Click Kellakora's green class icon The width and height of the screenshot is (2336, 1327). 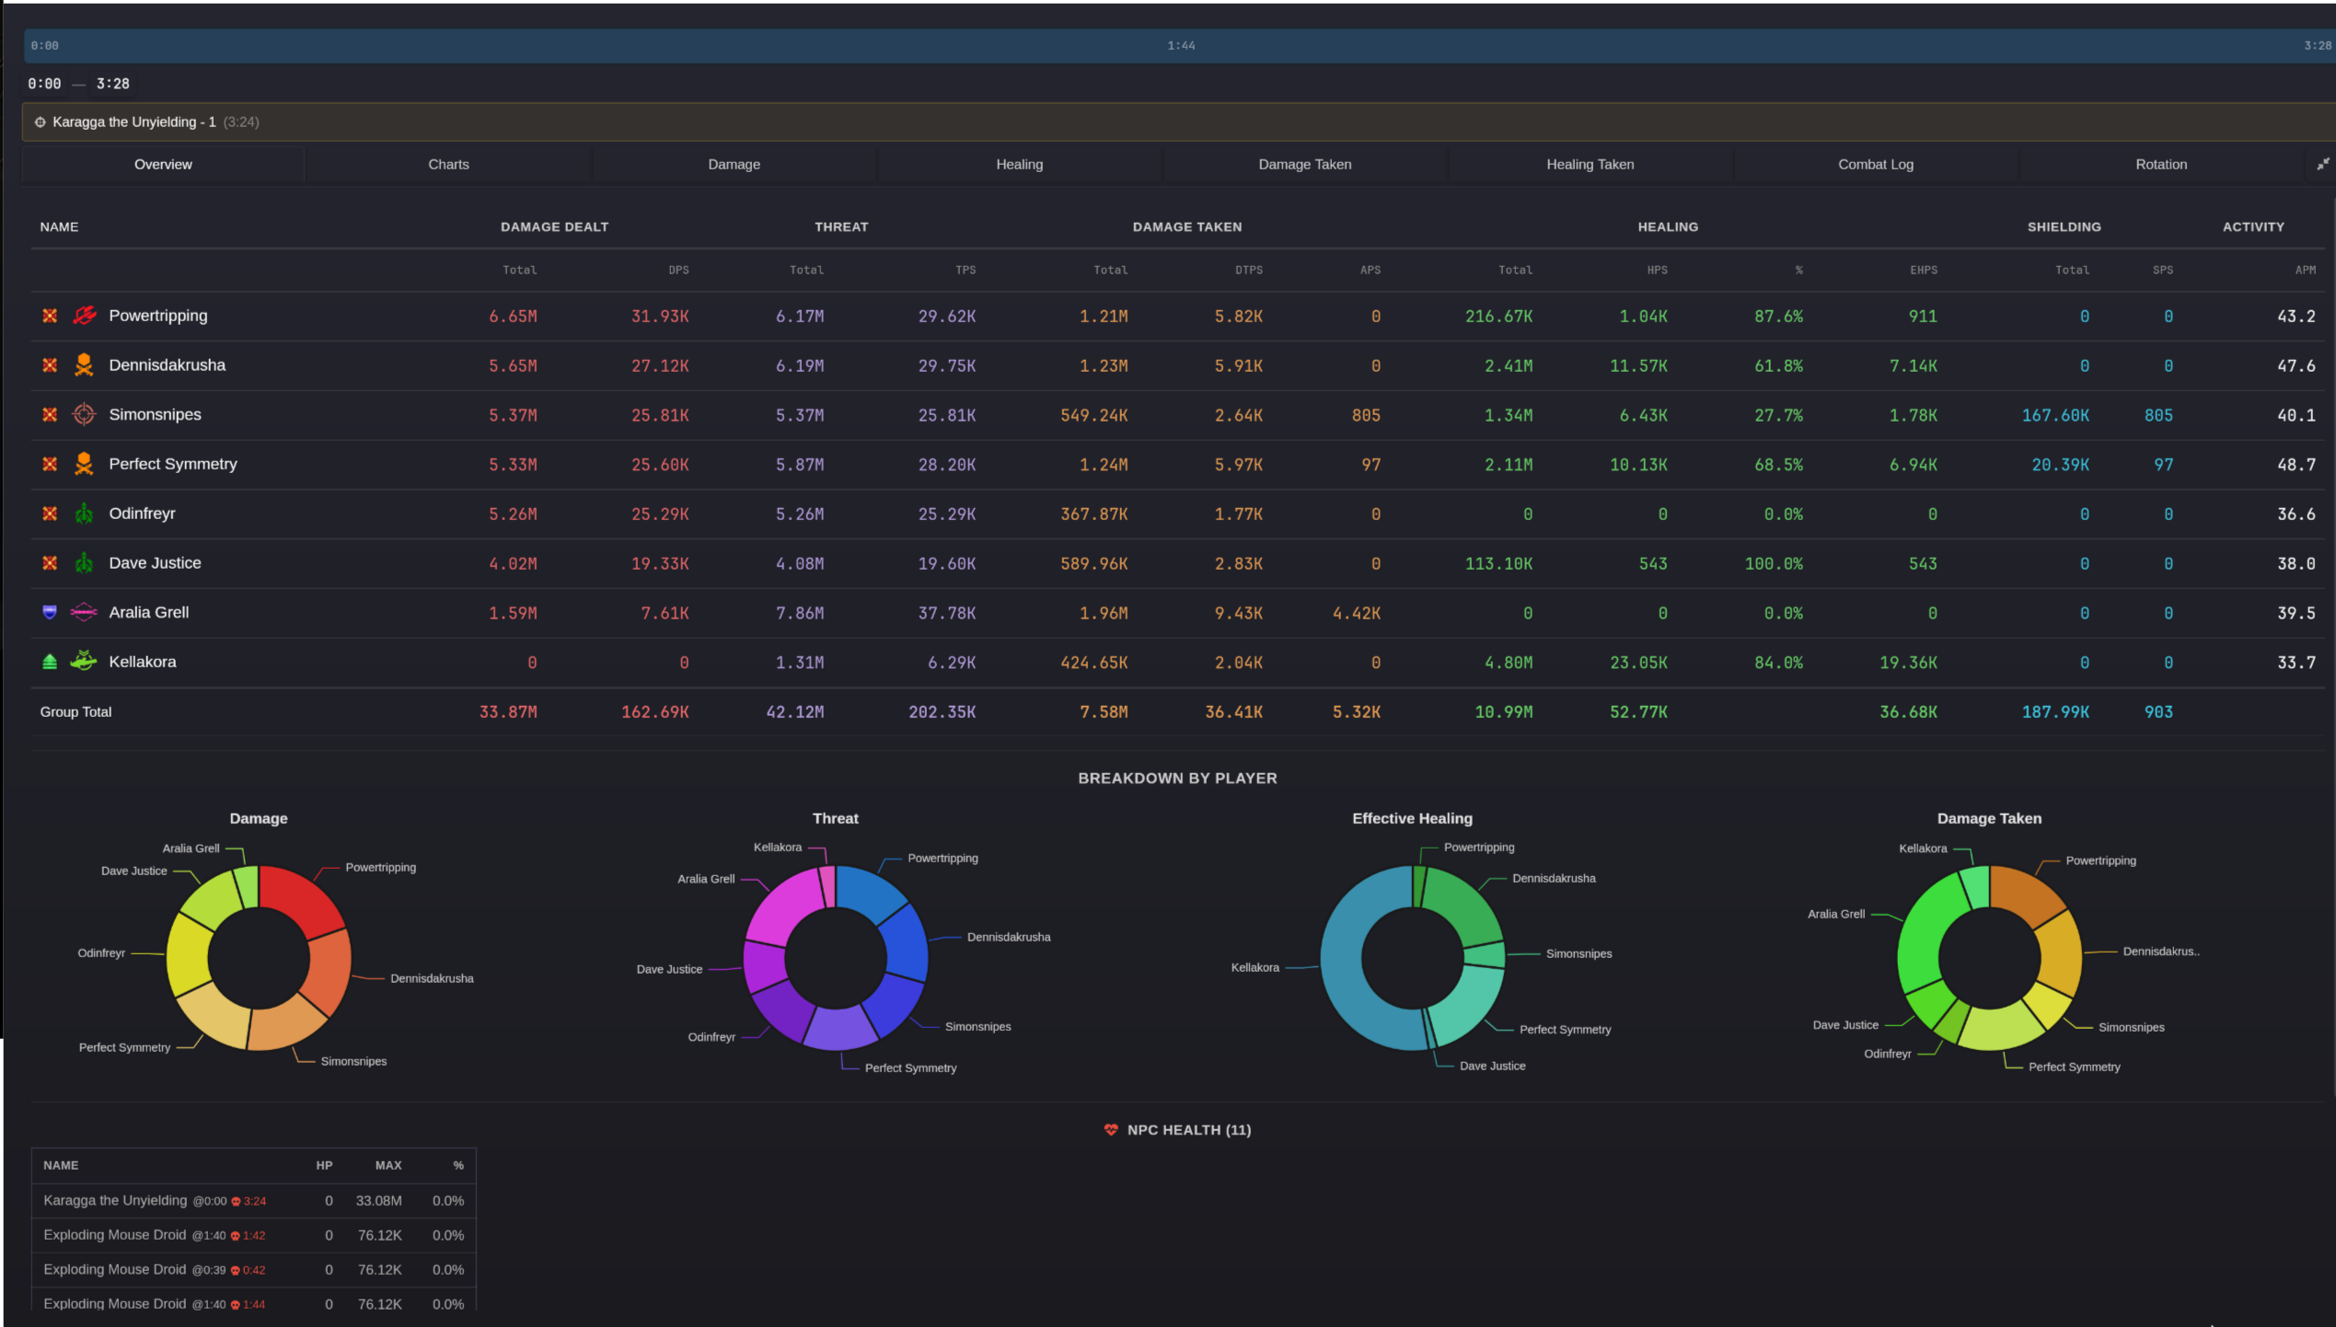coord(84,662)
